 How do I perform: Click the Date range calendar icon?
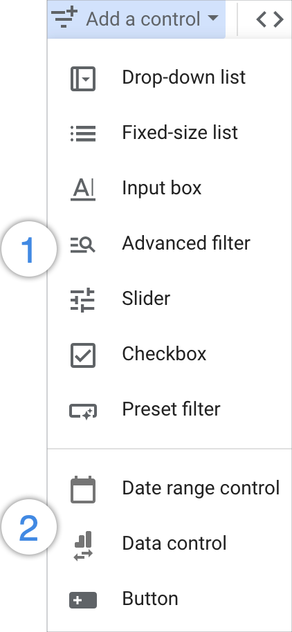(x=83, y=490)
